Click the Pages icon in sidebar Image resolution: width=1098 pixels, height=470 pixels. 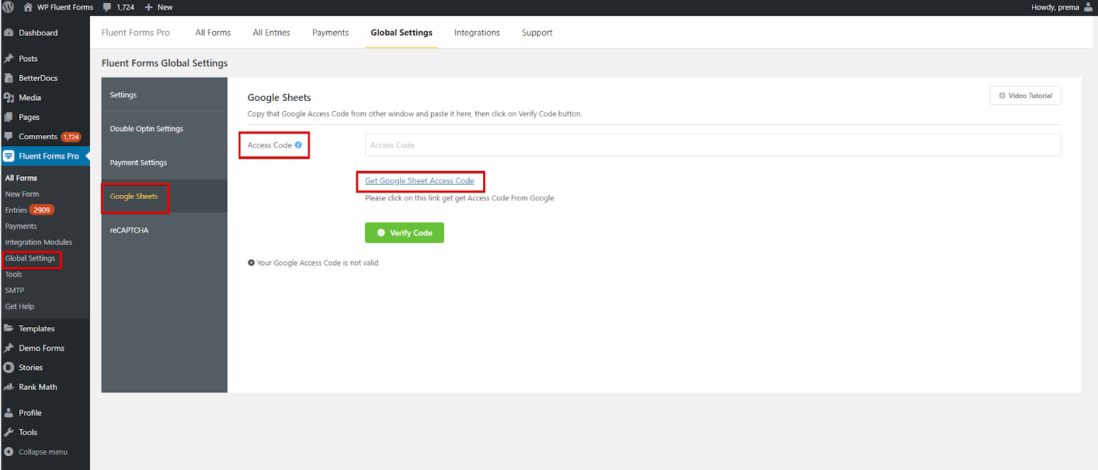pyautogui.click(x=9, y=117)
